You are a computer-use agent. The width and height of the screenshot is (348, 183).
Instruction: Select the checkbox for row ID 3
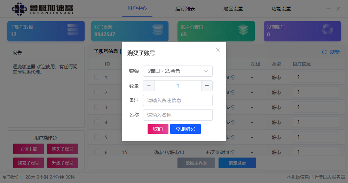coord(97,107)
